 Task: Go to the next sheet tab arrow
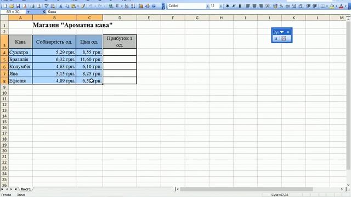pos(11,189)
